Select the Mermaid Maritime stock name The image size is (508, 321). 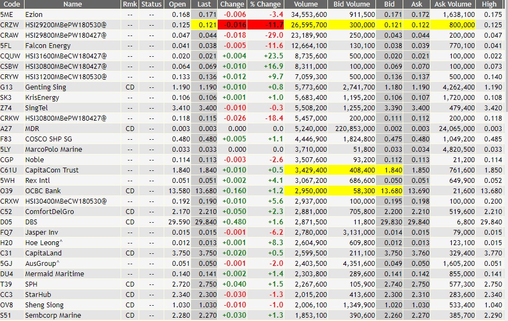(x=55, y=274)
